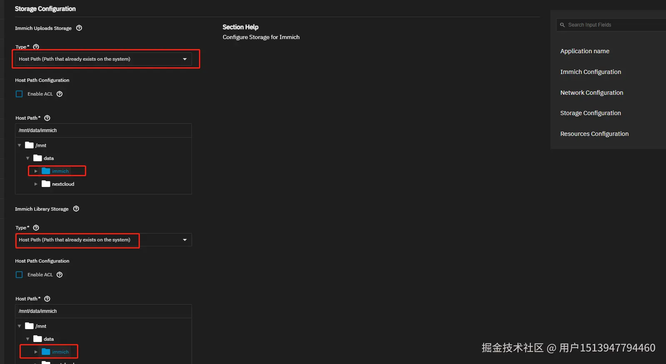Screen dimensions: 666x364
Task: Enable ACL for Immich Library Storage
Action: [19, 275]
